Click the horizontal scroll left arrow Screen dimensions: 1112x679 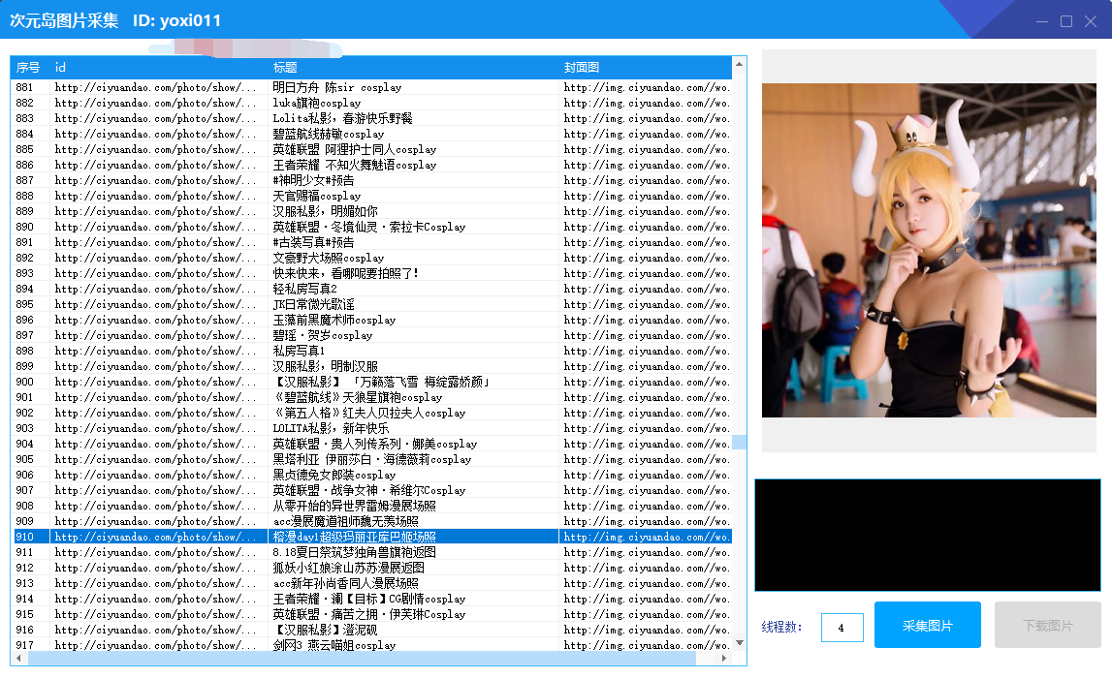(18, 658)
